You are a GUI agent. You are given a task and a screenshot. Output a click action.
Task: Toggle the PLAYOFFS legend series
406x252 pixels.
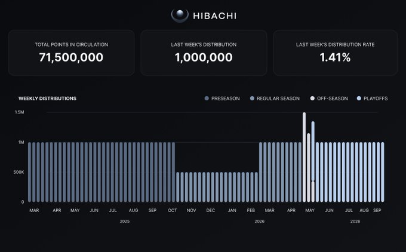pyautogui.click(x=373, y=99)
